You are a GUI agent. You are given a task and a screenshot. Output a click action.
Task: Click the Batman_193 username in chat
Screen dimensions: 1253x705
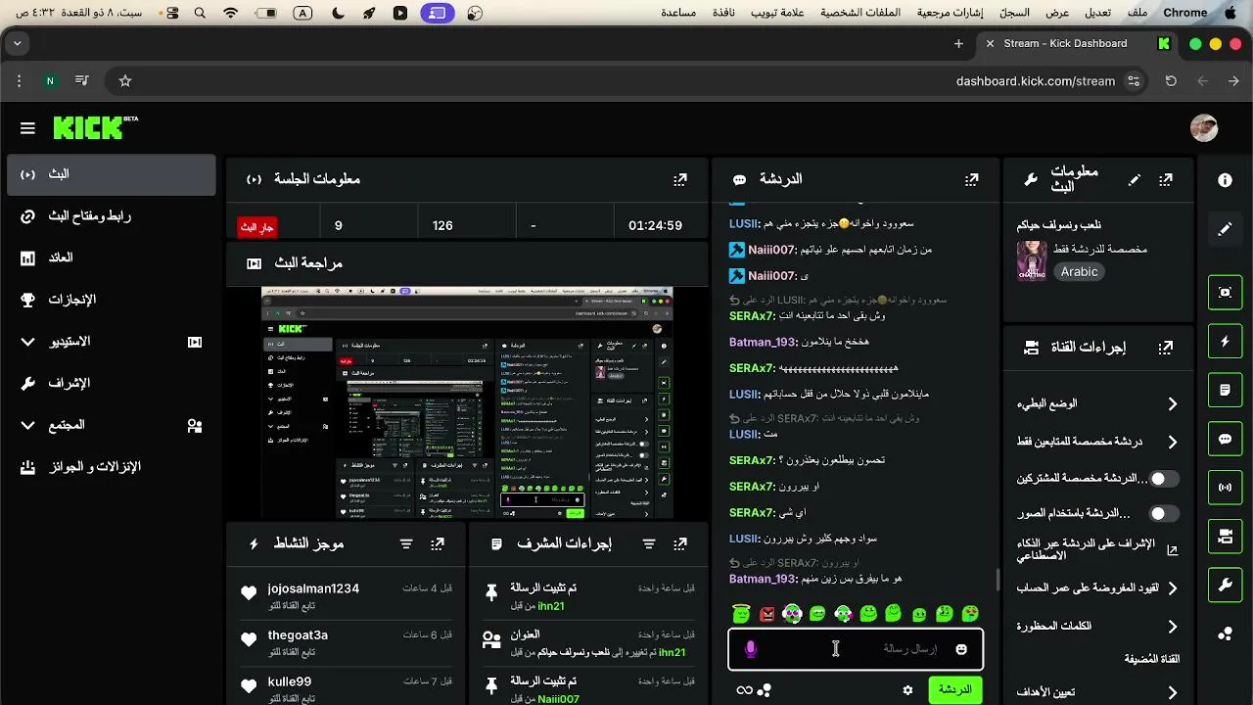pyautogui.click(x=763, y=580)
